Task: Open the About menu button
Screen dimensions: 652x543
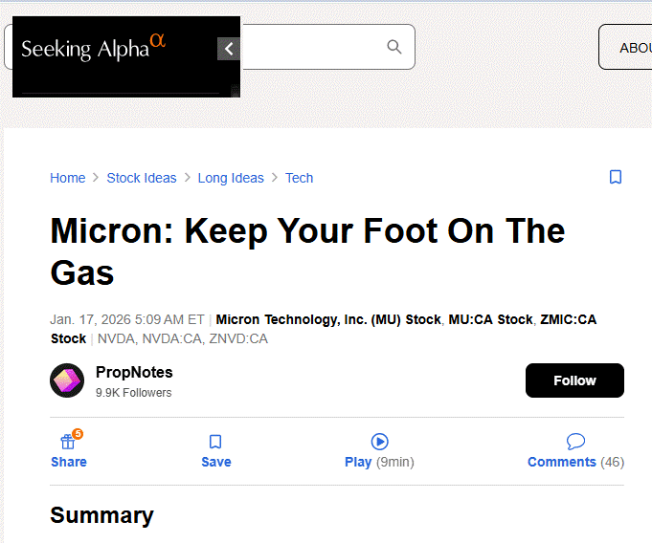Action: (632, 47)
